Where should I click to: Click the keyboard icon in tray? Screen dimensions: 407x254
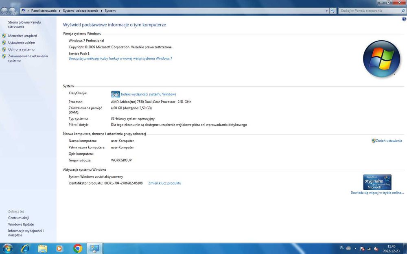tap(349, 248)
